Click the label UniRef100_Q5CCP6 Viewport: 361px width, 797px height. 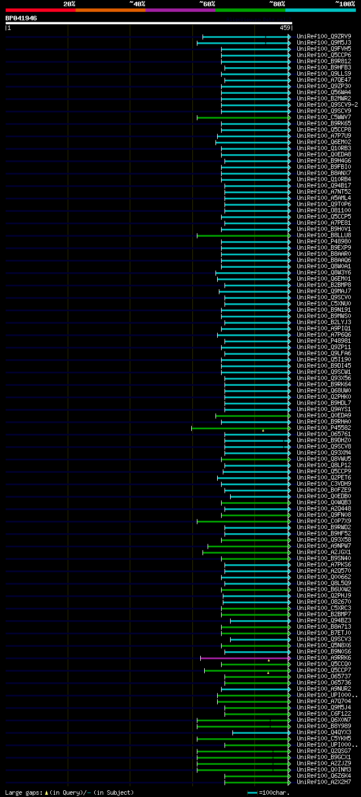pos(324,55)
